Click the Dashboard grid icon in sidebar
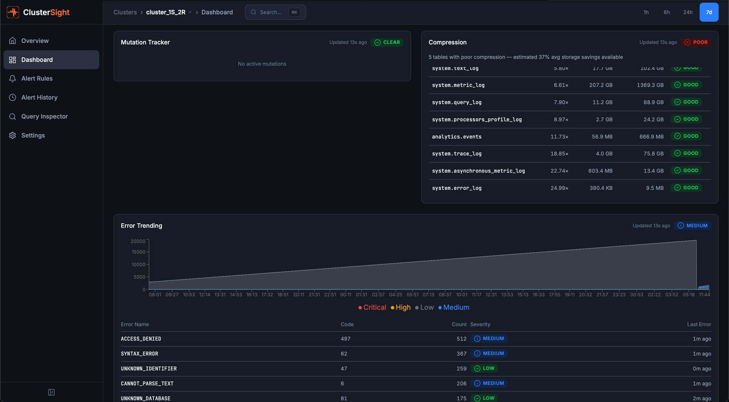 13,60
